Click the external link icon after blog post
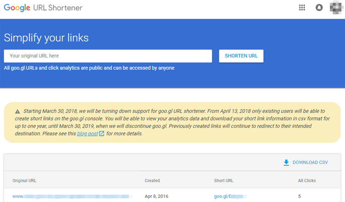Screen dimensions: 345x202 [x=102, y=134]
